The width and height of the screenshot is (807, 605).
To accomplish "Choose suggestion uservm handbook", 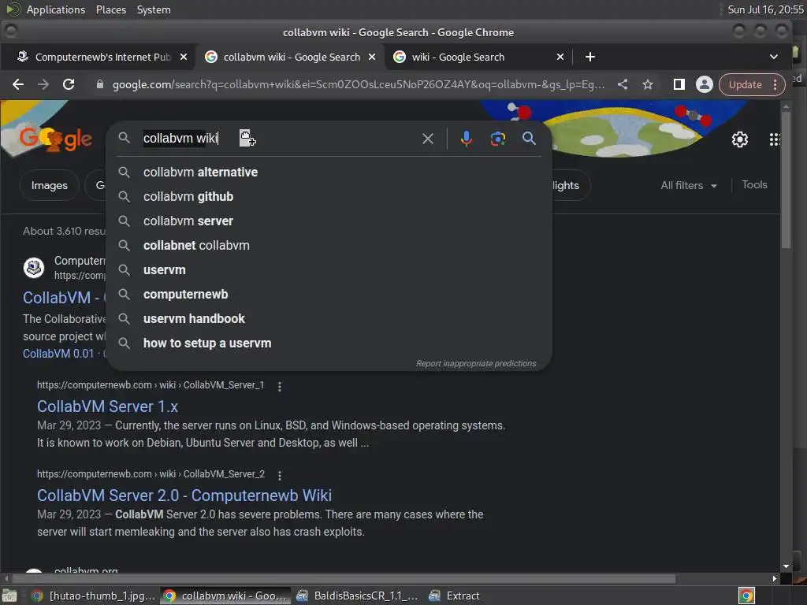I will (329, 318).
